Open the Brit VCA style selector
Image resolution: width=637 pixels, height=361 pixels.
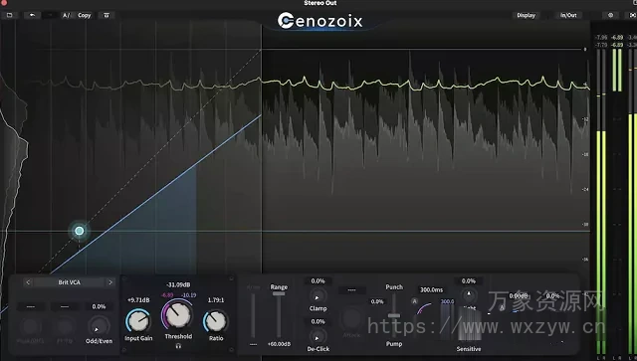point(69,282)
